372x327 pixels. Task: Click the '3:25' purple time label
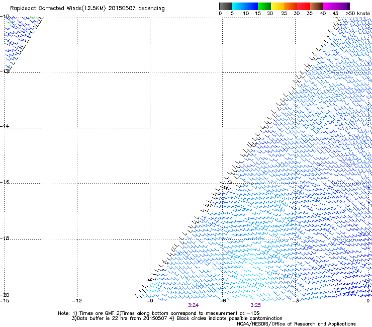click(x=255, y=305)
